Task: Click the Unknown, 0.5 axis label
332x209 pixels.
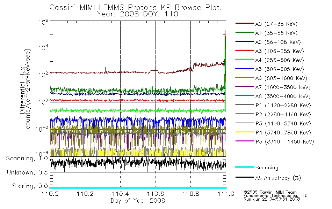Action: 27,172
